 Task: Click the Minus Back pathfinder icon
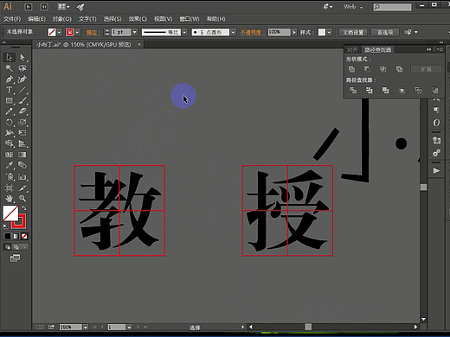tap(435, 91)
